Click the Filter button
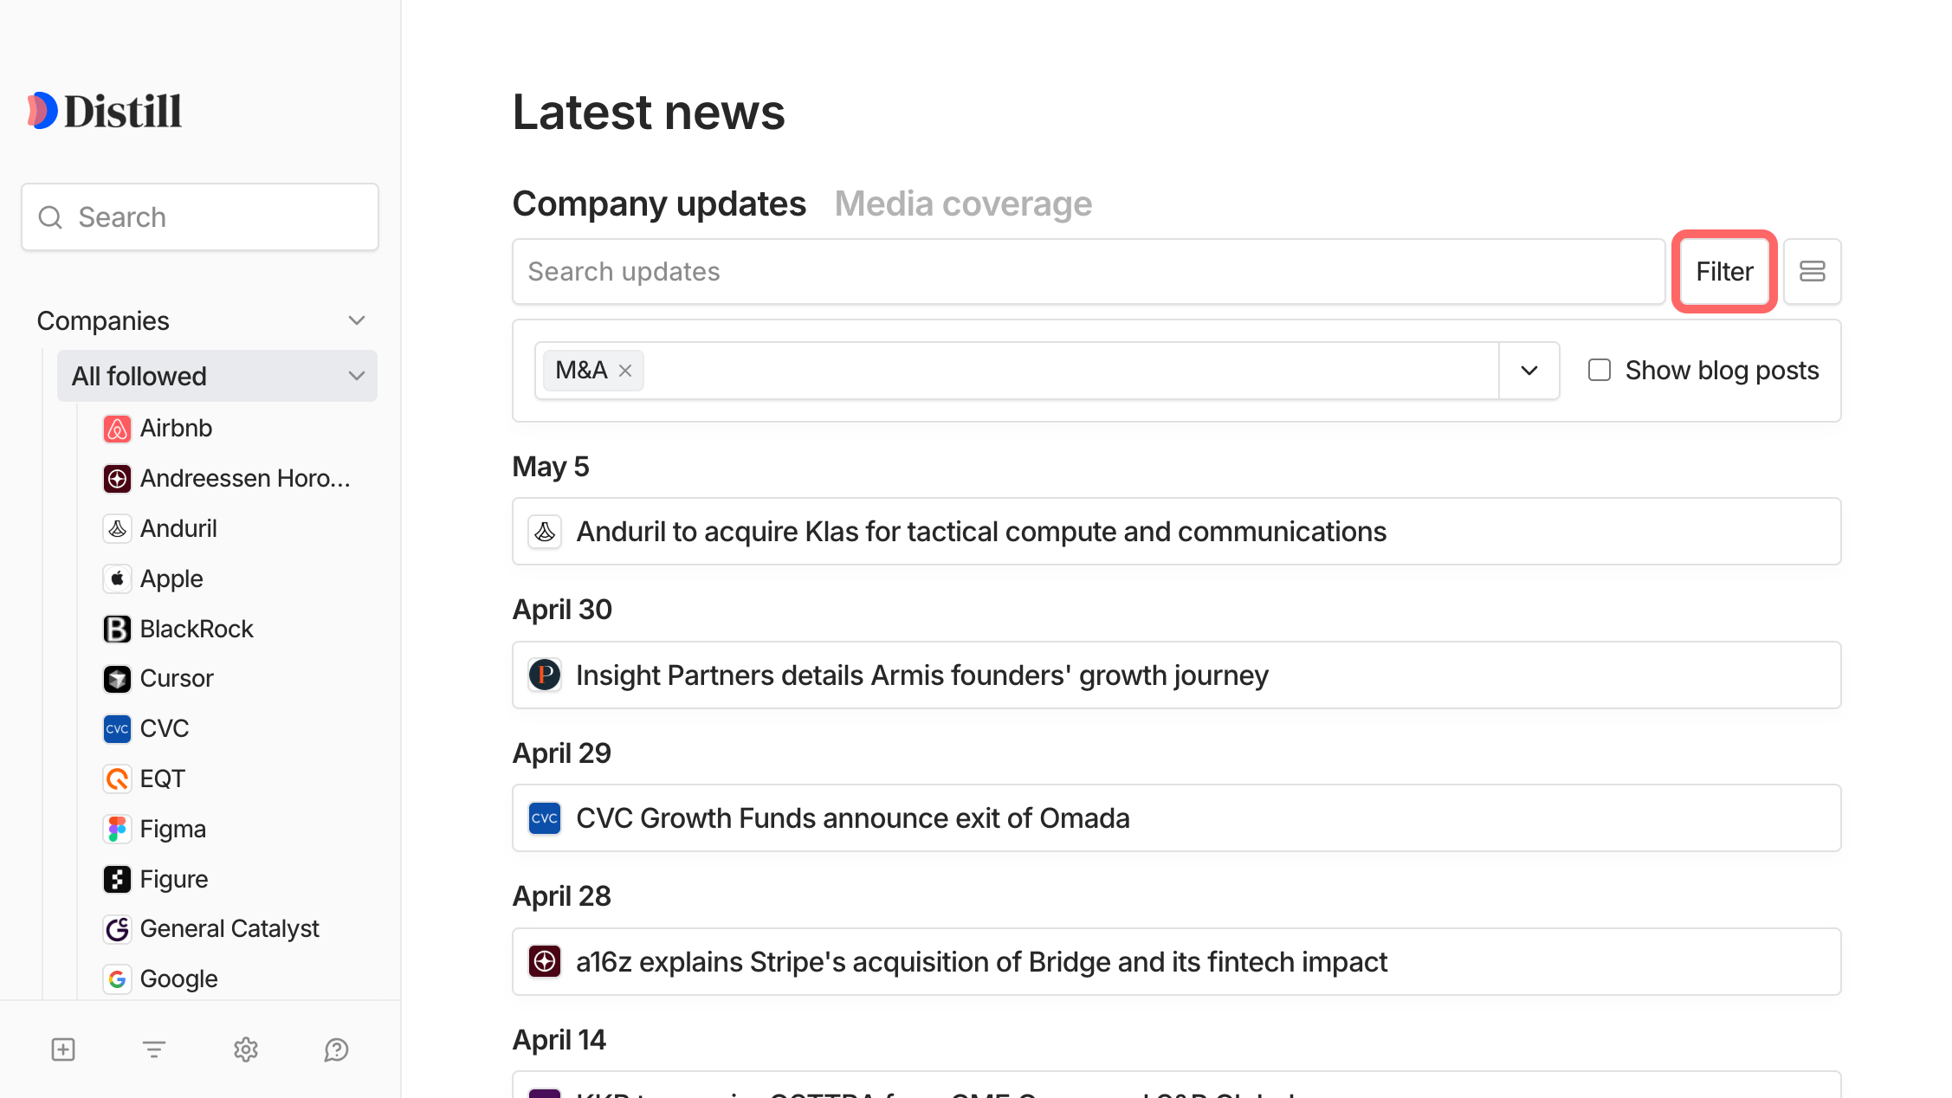Viewport: 1952px width, 1098px height. click(1723, 272)
